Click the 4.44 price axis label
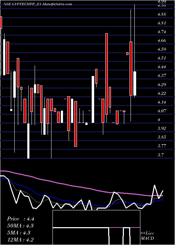 click(161, 67)
